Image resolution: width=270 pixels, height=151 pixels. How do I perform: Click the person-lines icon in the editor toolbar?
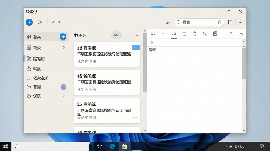point(231,34)
